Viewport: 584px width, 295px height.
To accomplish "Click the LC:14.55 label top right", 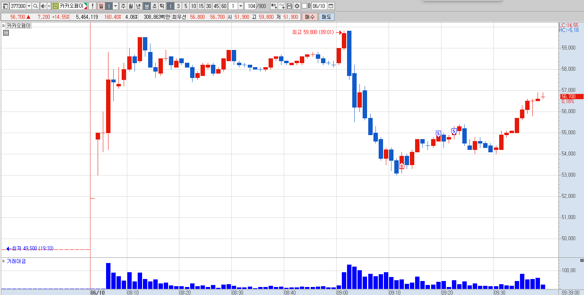I will (x=569, y=25).
